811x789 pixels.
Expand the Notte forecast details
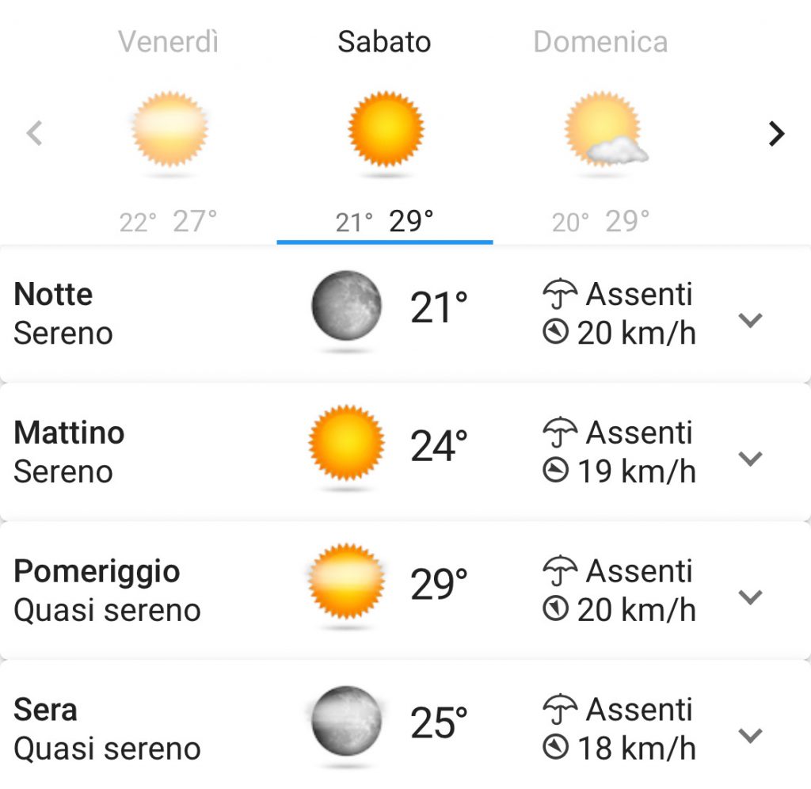tap(750, 320)
